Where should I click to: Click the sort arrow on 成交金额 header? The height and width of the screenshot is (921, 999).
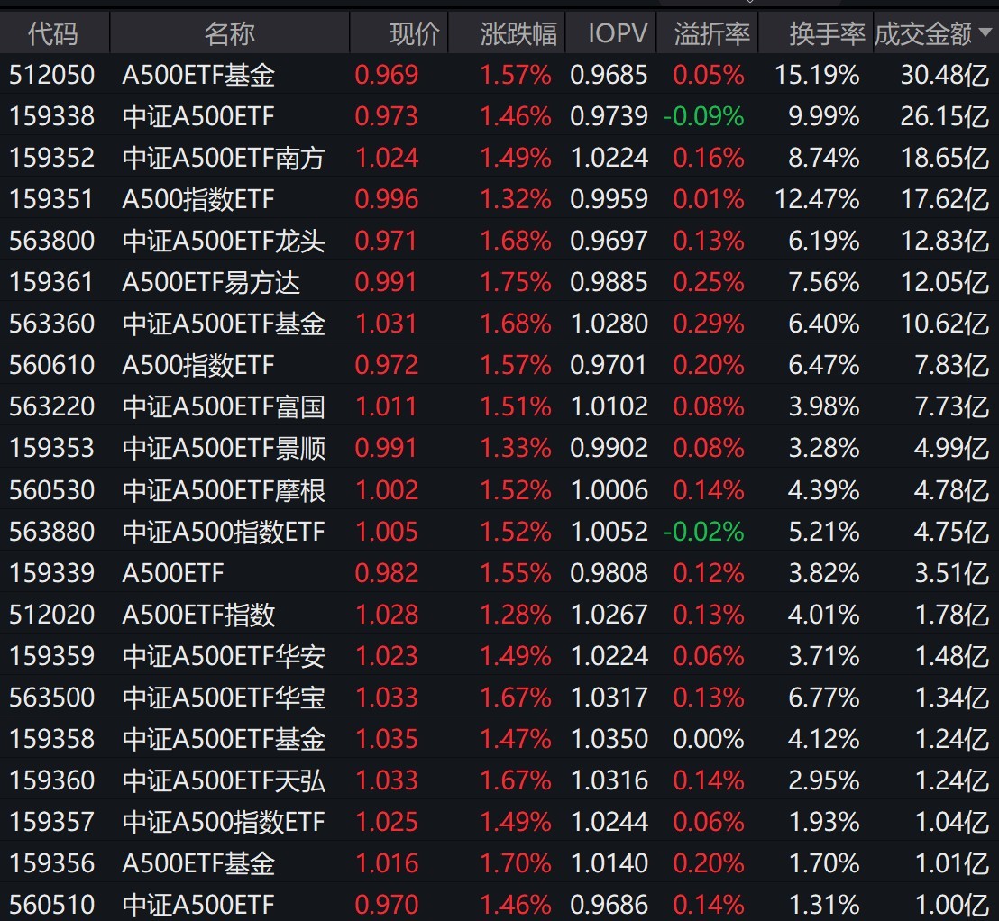(x=984, y=34)
